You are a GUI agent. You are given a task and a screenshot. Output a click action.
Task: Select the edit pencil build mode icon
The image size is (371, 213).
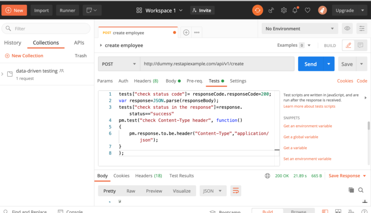click(348, 45)
